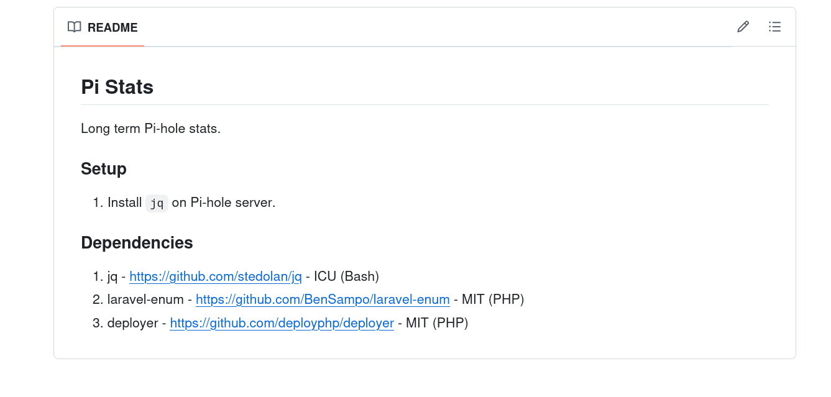Click the 'jq -' dependency item label

(x=117, y=276)
